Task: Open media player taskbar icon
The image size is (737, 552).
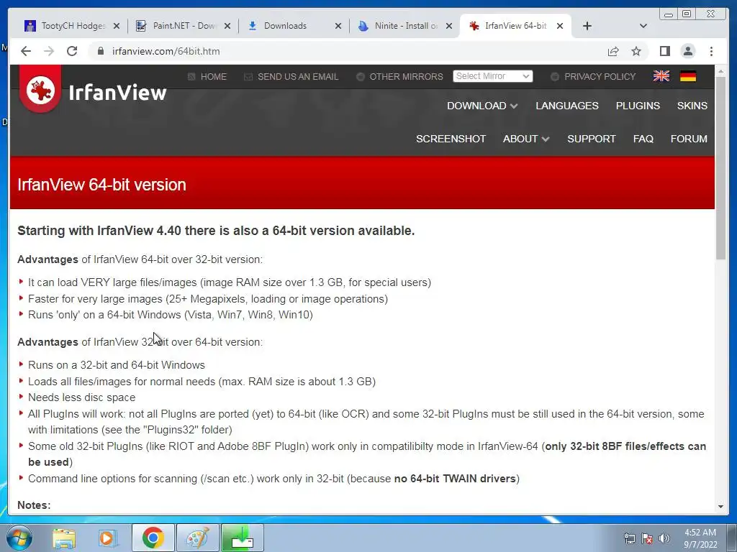Action: click(108, 538)
